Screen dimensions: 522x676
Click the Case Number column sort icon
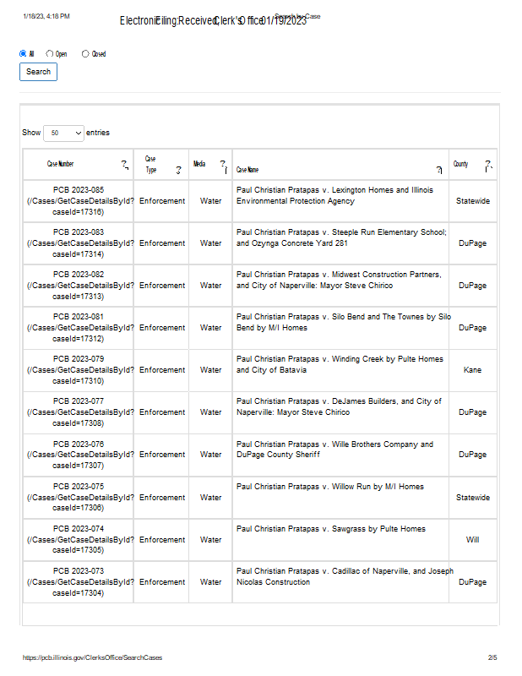point(124,165)
